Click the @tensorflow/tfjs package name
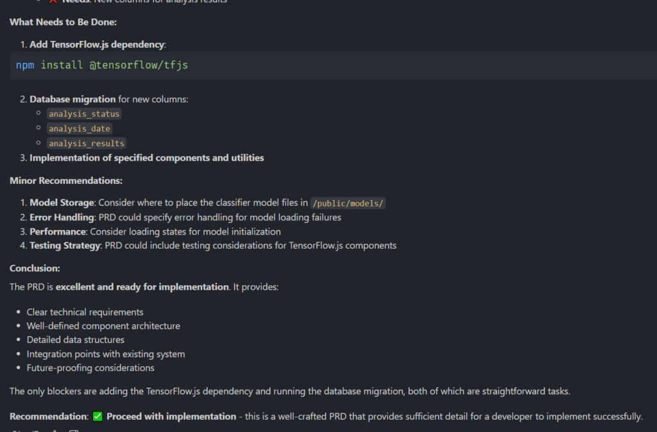 [139, 65]
